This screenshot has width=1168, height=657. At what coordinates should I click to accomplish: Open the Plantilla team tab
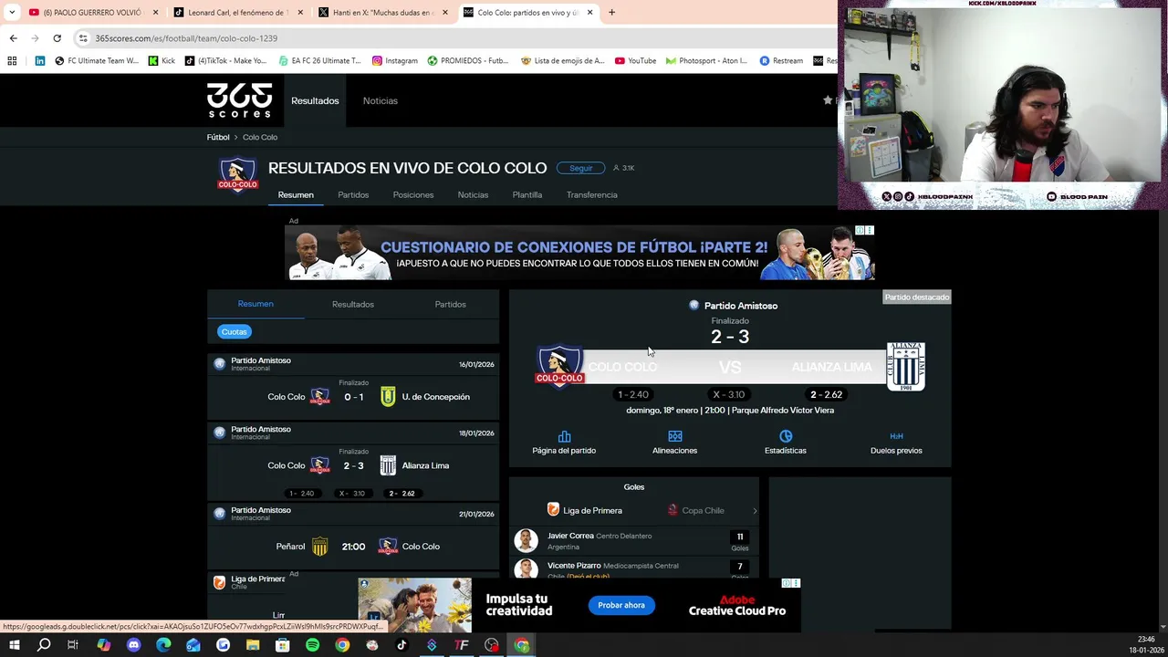tap(527, 194)
